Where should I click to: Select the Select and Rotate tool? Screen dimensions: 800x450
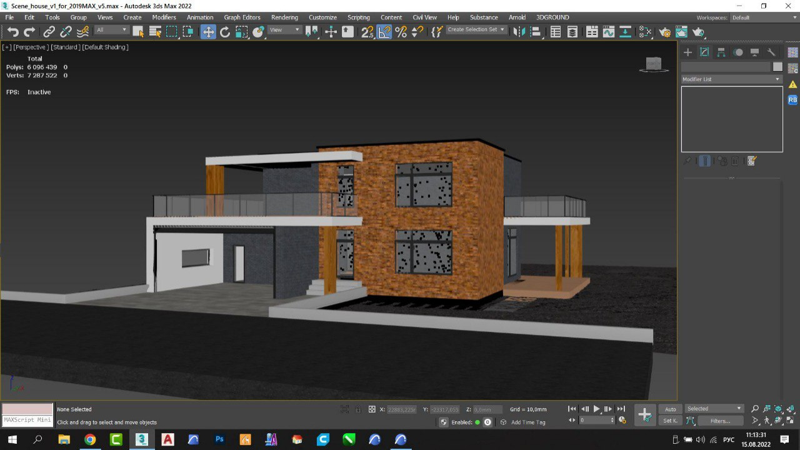click(225, 32)
